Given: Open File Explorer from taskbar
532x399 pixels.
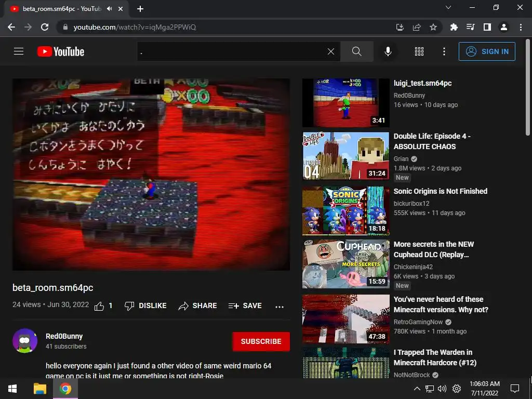Looking at the screenshot, I should coord(39,389).
